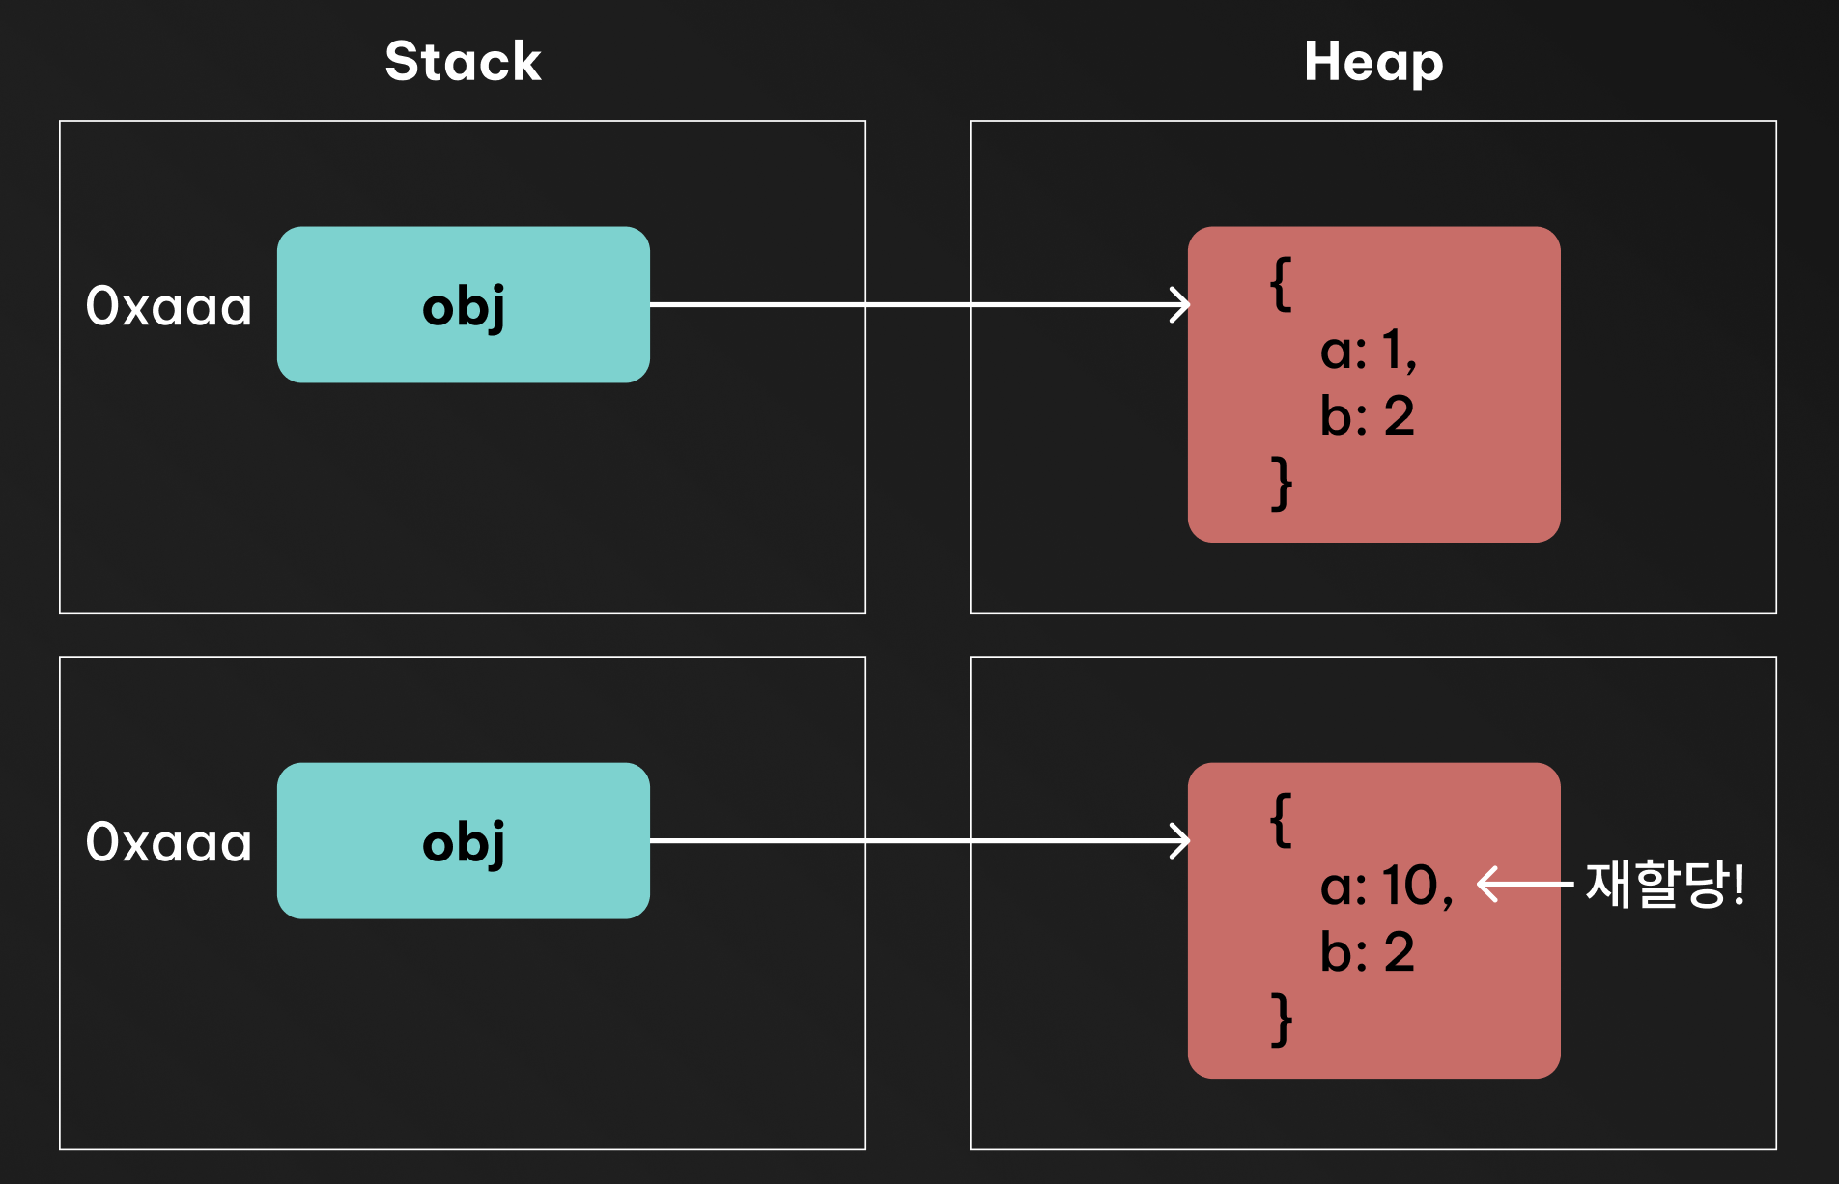Click "b: 2" below the "a: 1," line

click(x=1367, y=416)
